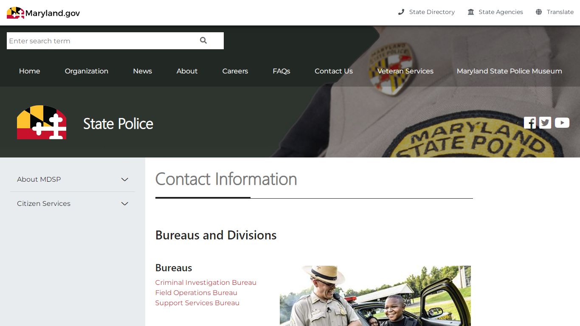
Task: Click the Maryland.gov logo
Action: coord(43,13)
